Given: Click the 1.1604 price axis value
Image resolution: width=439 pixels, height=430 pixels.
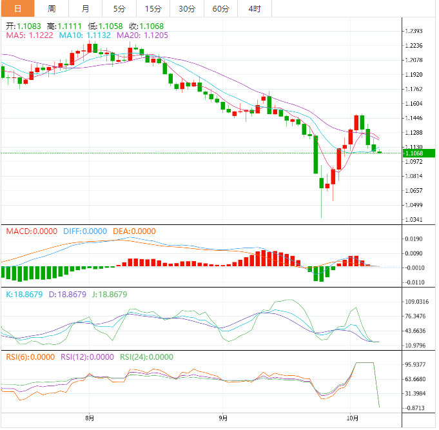Looking at the screenshot, I should pos(414,104).
